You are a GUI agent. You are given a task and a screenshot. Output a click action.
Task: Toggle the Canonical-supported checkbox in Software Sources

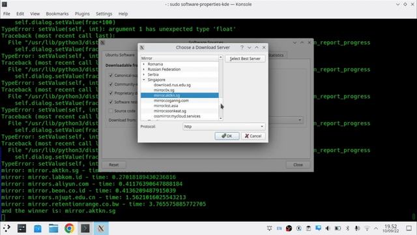coord(111,76)
